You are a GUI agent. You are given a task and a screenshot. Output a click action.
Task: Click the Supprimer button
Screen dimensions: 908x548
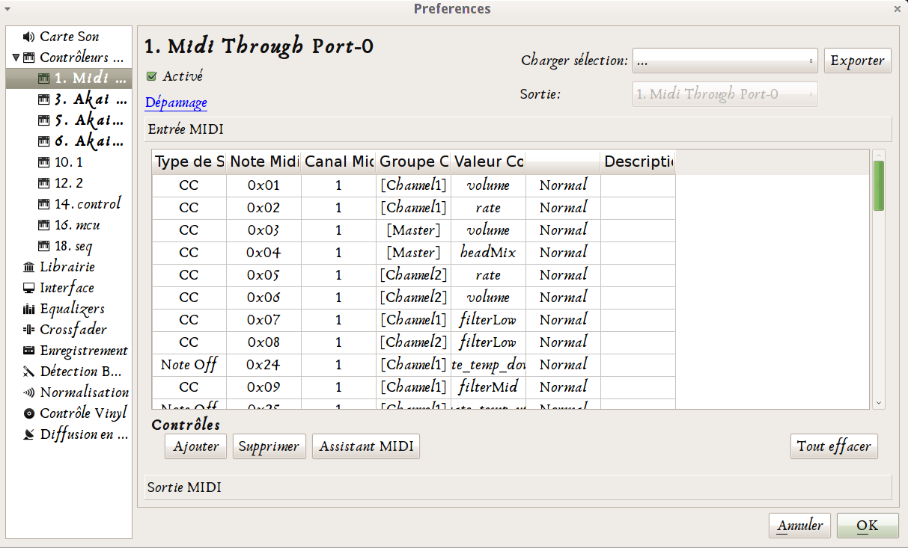(x=269, y=446)
